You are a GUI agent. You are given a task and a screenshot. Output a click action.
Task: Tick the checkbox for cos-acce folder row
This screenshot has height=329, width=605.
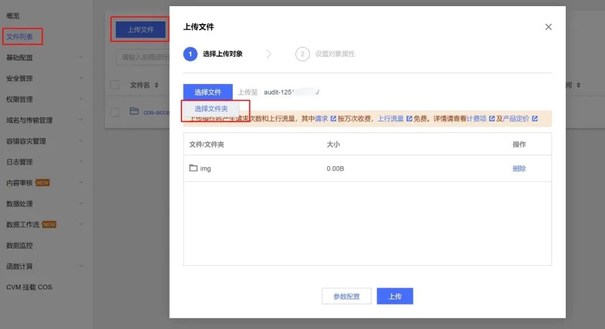click(115, 112)
